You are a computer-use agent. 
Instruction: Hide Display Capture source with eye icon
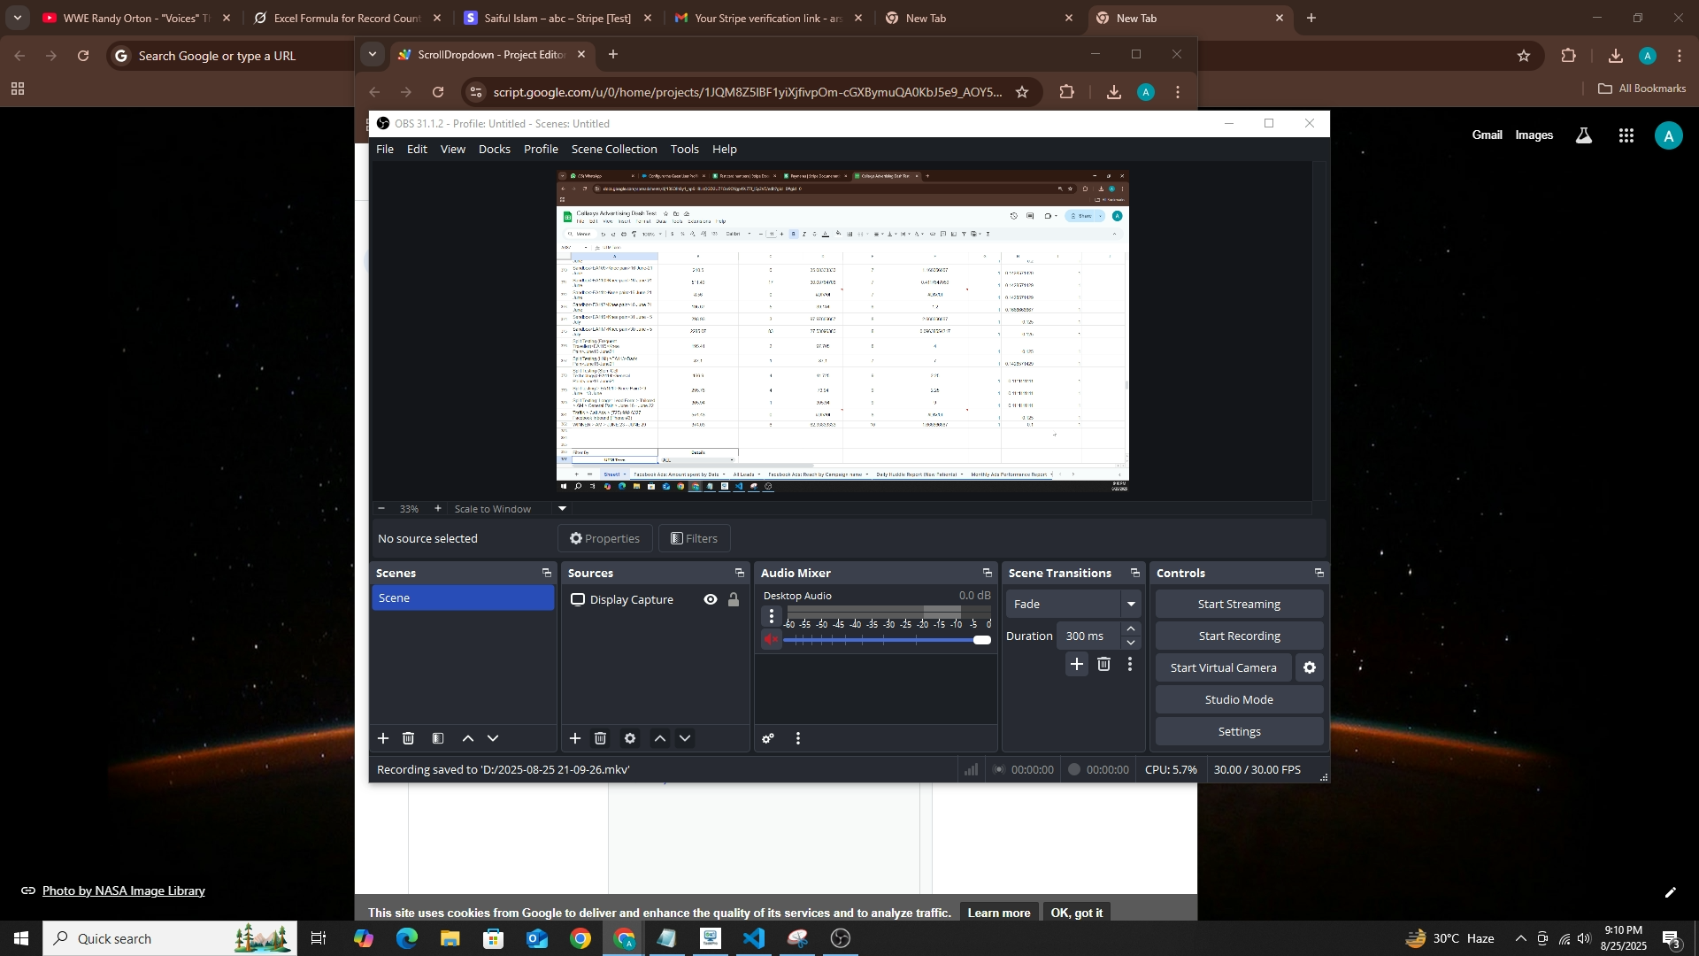[711, 599]
